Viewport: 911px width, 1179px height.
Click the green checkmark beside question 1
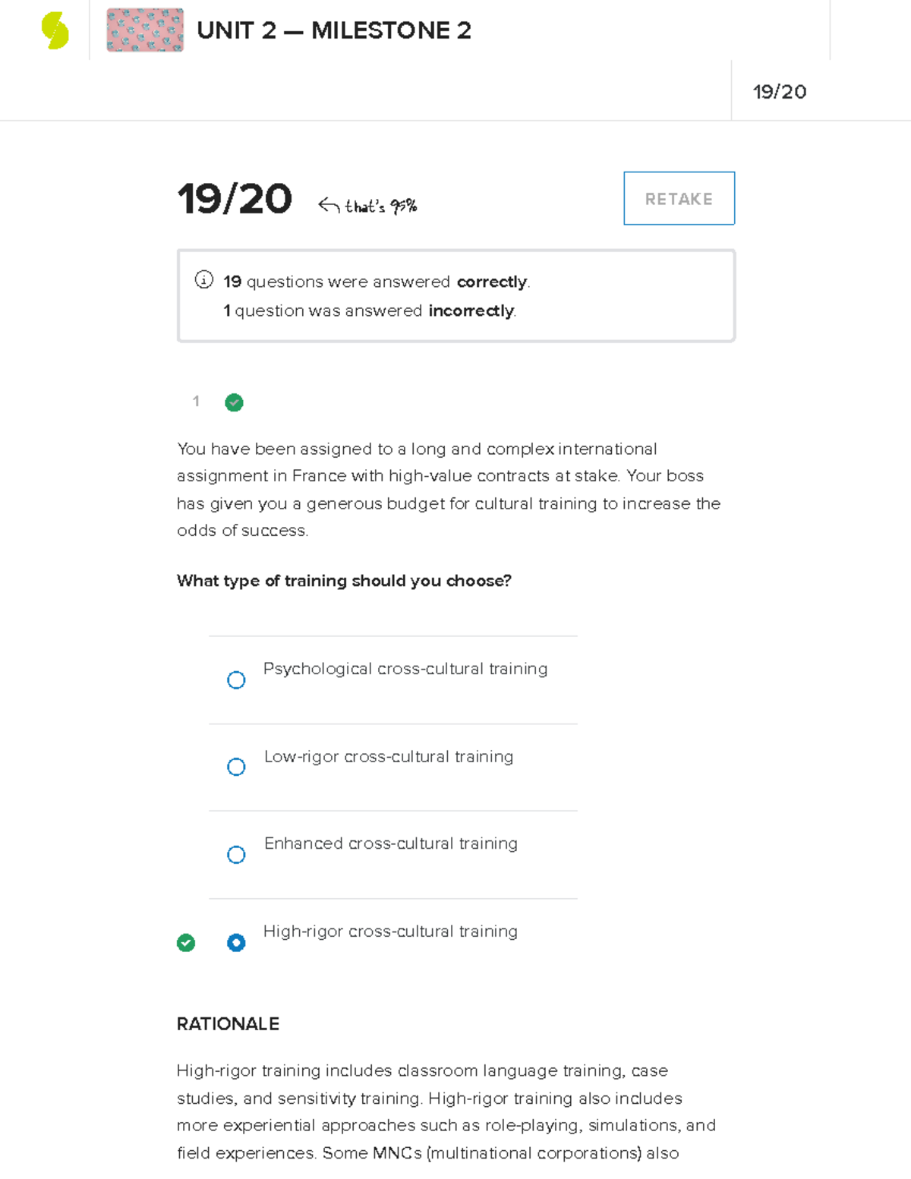pyautogui.click(x=234, y=402)
